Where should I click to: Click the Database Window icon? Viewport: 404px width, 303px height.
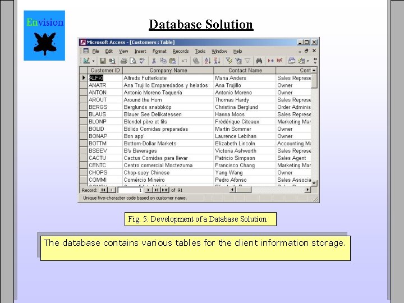point(292,61)
